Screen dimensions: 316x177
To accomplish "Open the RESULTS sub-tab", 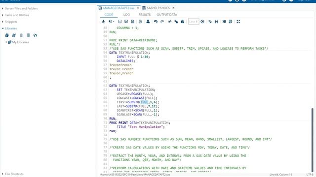I will tap(145, 14).
